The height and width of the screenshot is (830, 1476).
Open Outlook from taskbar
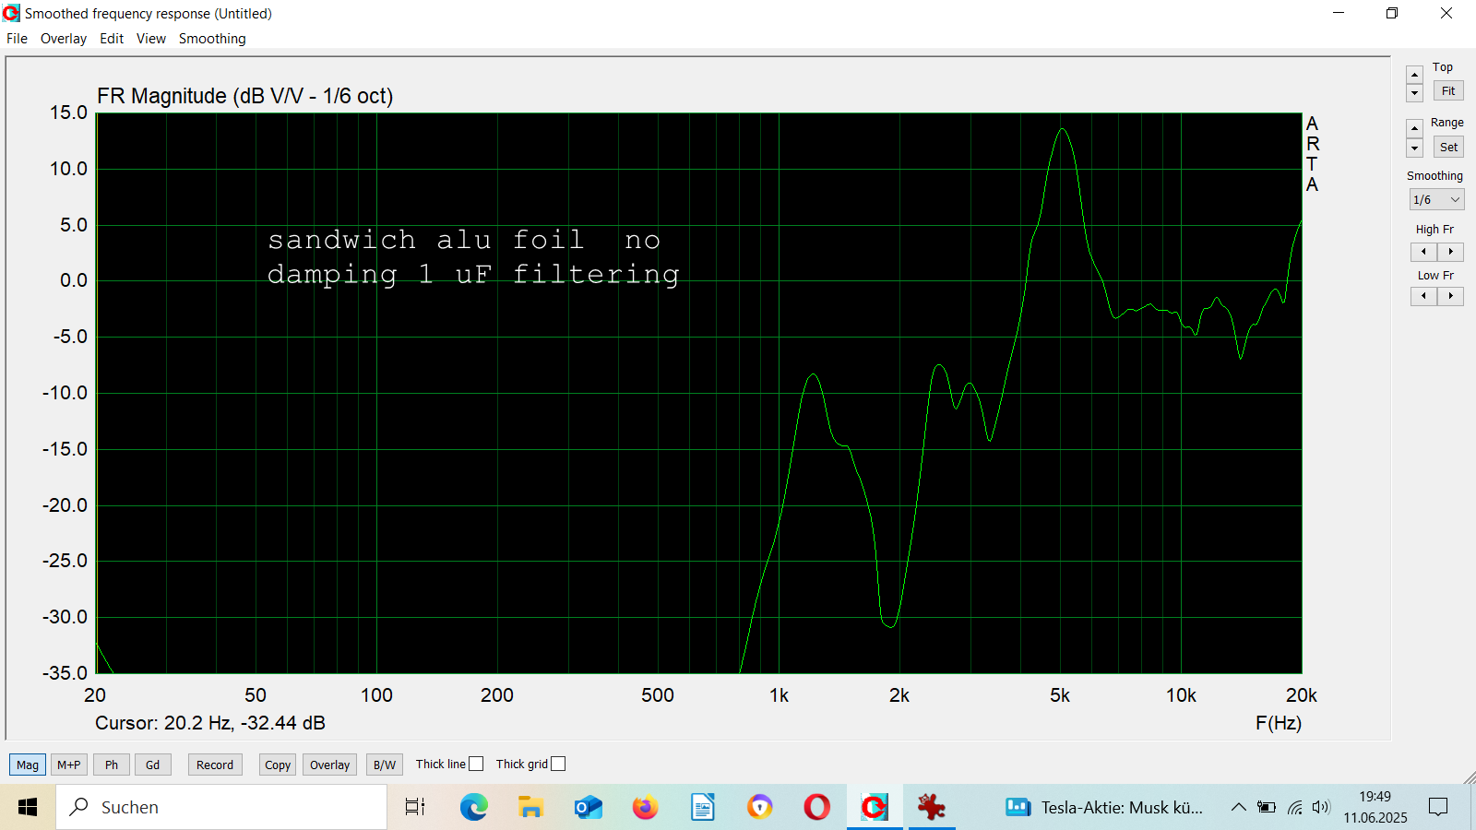coord(588,807)
